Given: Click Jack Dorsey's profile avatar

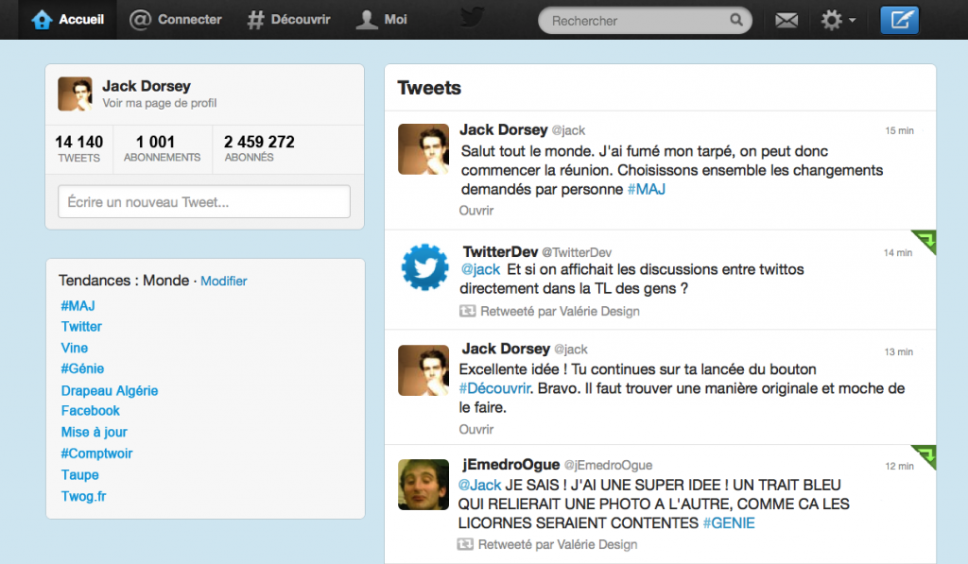Looking at the screenshot, I should pos(73,94).
